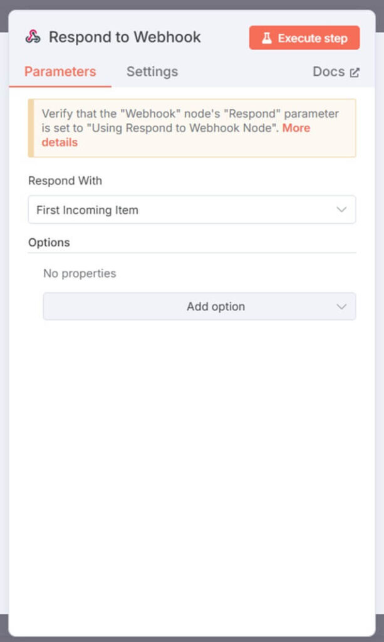This screenshot has width=384, height=642.
Task: Follow the More details link in notice
Action: pos(296,128)
